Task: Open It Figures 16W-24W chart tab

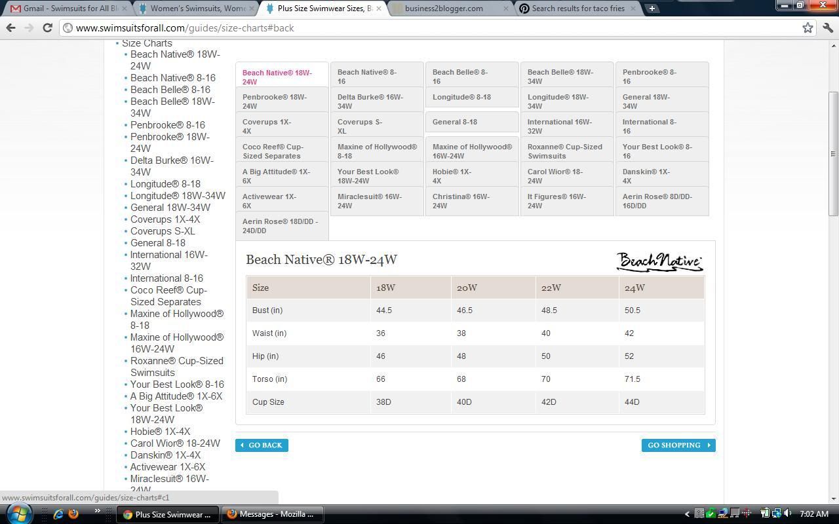Action: pyautogui.click(x=567, y=201)
